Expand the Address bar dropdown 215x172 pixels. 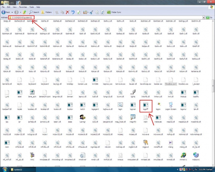click(x=204, y=18)
